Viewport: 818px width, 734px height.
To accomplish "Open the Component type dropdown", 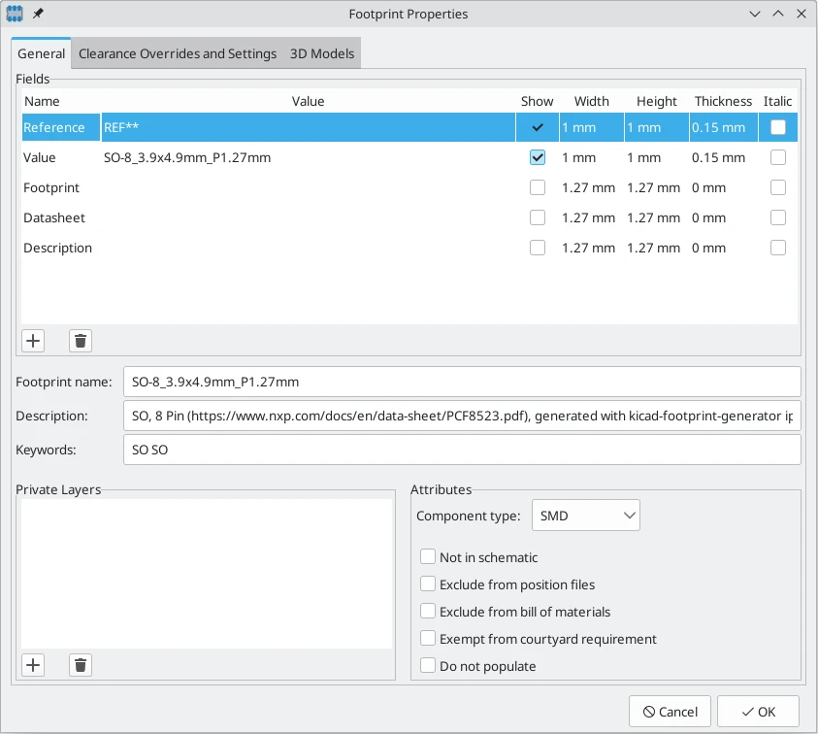I will 585,516.
